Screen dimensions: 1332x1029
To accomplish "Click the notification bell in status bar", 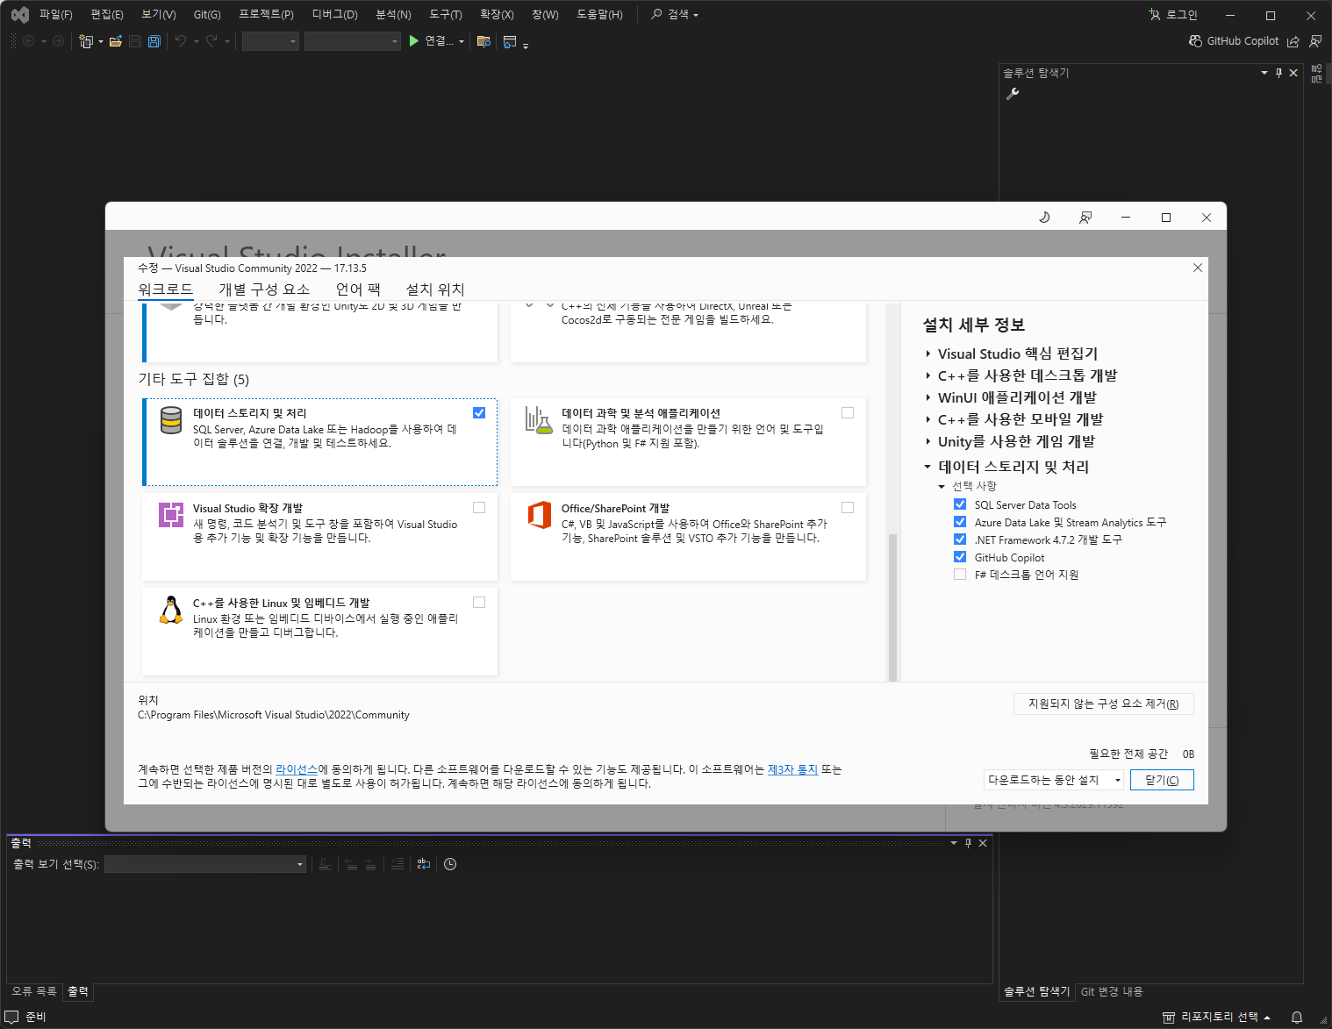I will click(1297, 1017).
